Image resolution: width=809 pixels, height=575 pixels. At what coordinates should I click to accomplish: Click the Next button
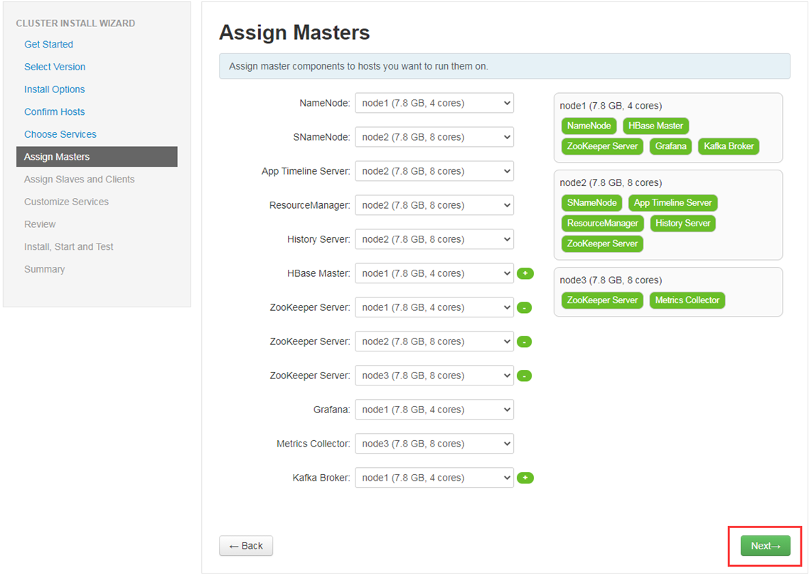pos(765,546)
